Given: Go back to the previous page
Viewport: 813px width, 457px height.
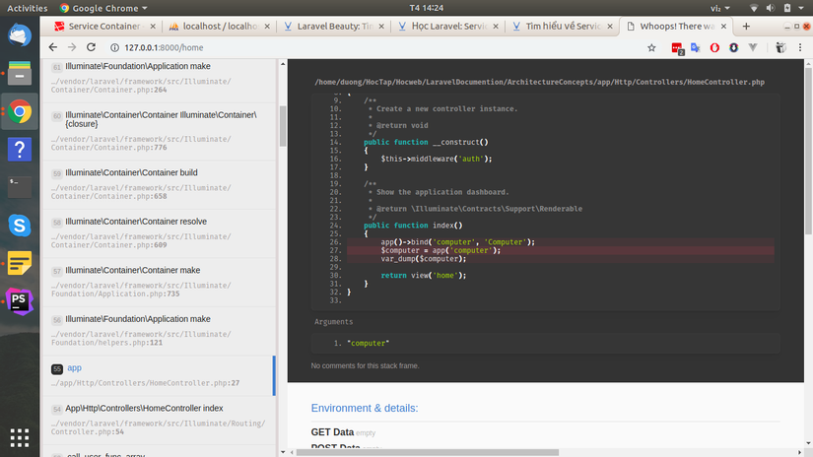Looking at the screenshot, I should (53, 46).
